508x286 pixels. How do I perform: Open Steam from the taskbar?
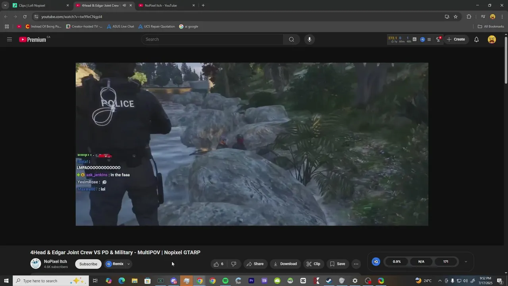coord(329,281)
